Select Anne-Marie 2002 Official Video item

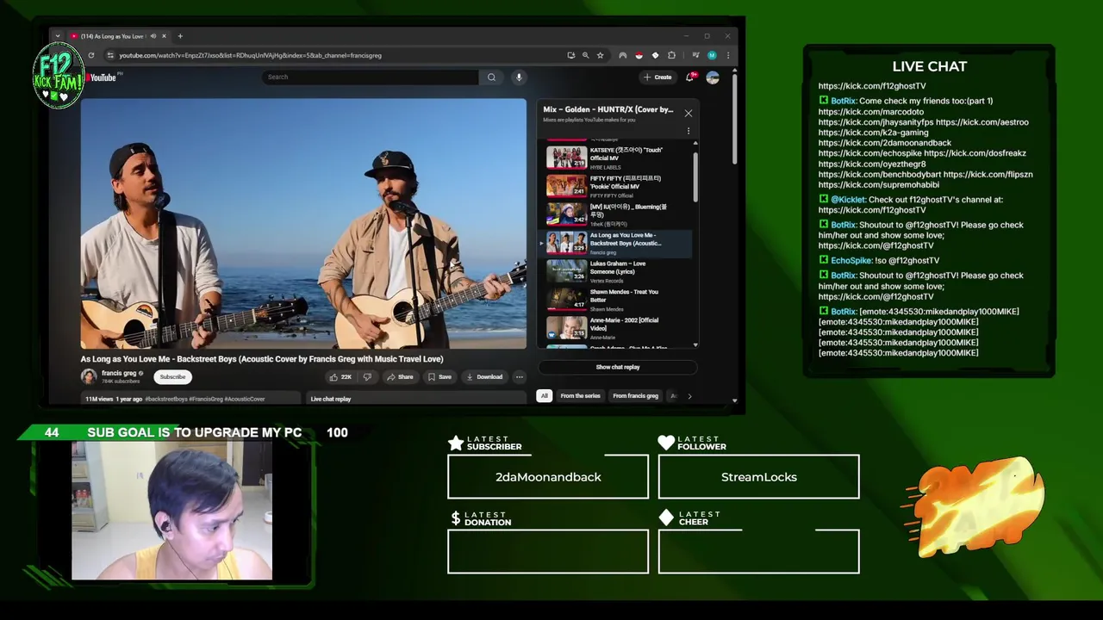pyautogui.click(x=616, y=328)
